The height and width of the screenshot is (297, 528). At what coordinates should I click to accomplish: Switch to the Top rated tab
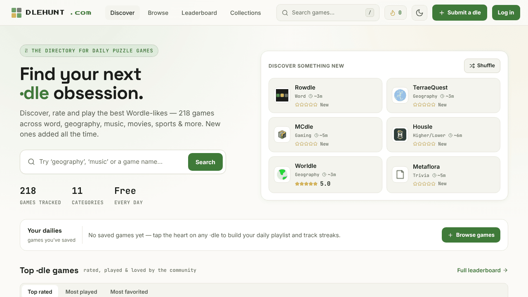pos(40,292)
